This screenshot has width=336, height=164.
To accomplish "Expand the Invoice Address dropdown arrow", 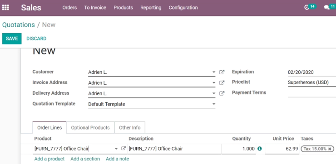I will pos(214,82).
